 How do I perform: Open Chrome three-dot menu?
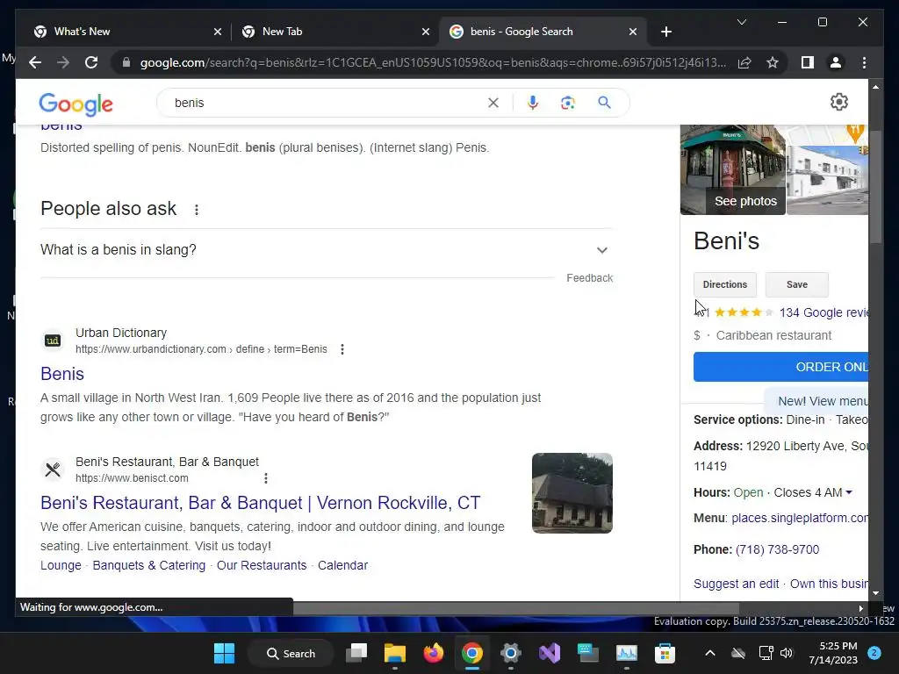coord(864,62)
